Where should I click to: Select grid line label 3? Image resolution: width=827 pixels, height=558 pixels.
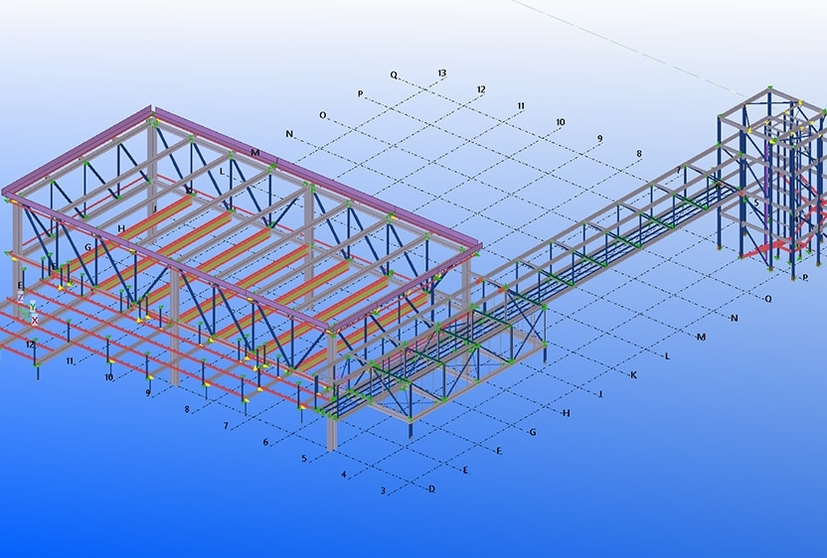383,490
